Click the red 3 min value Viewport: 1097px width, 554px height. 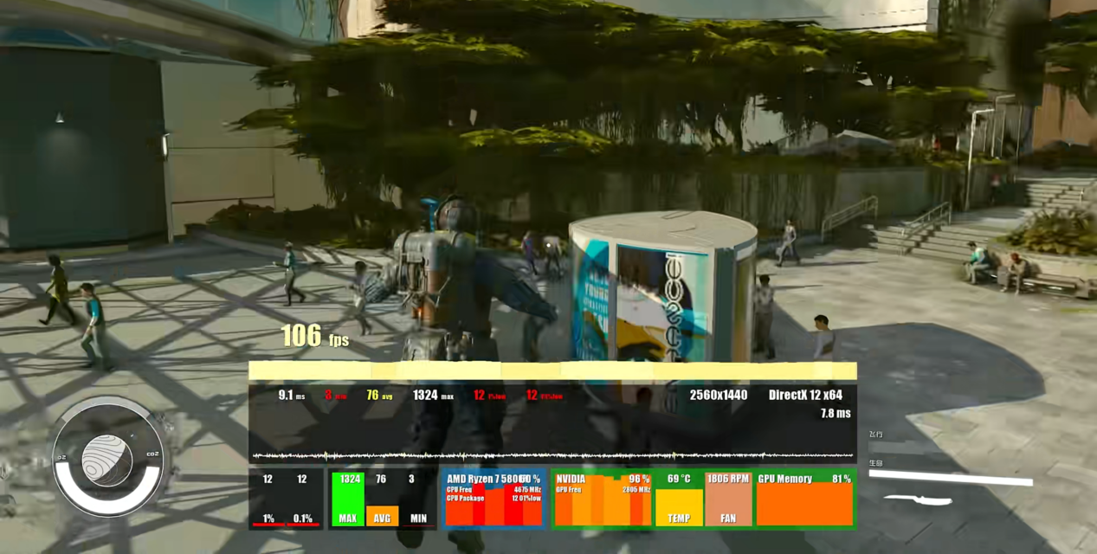pos(335,396)
